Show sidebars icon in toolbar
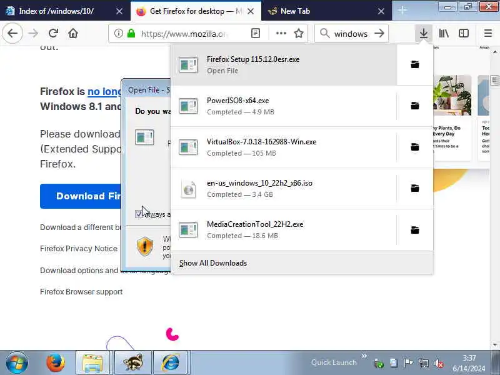The height and width of the screenshot is (375, 500). pos(464,33)
